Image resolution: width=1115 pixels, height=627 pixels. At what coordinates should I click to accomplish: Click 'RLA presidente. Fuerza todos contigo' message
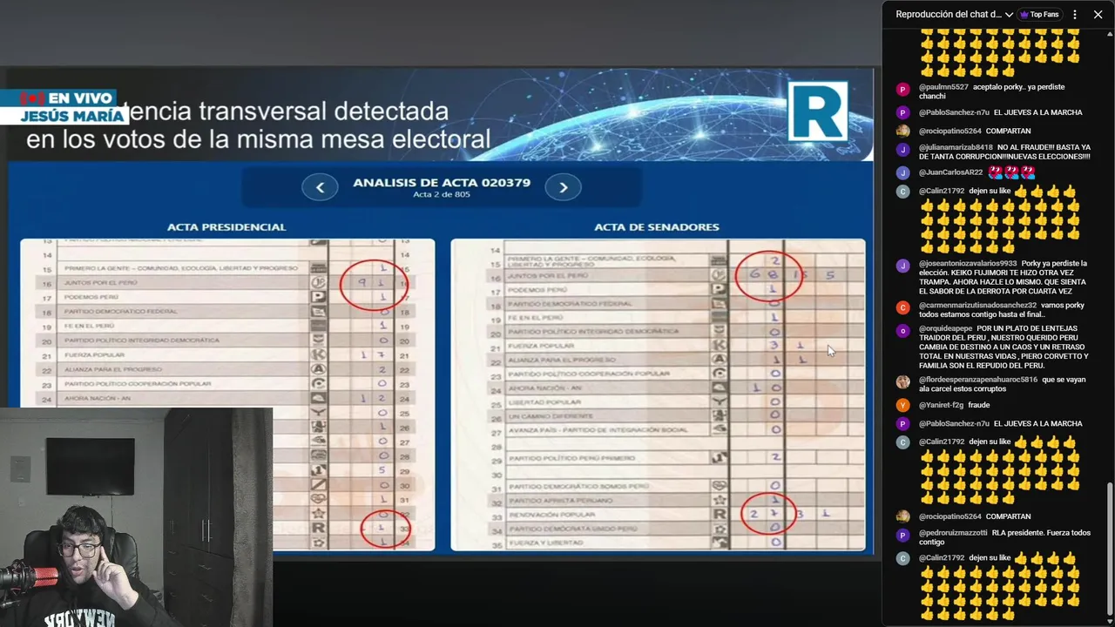click(1004, 537)
